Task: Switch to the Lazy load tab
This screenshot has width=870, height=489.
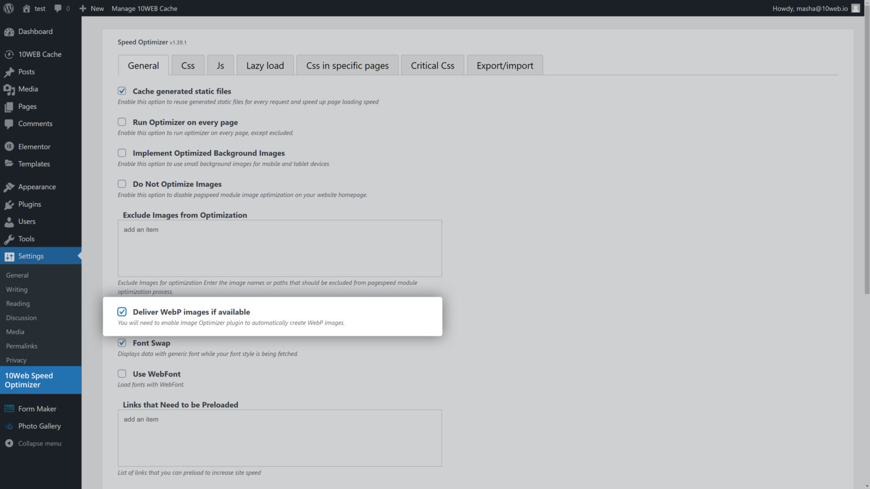Action: click(264, 65)
